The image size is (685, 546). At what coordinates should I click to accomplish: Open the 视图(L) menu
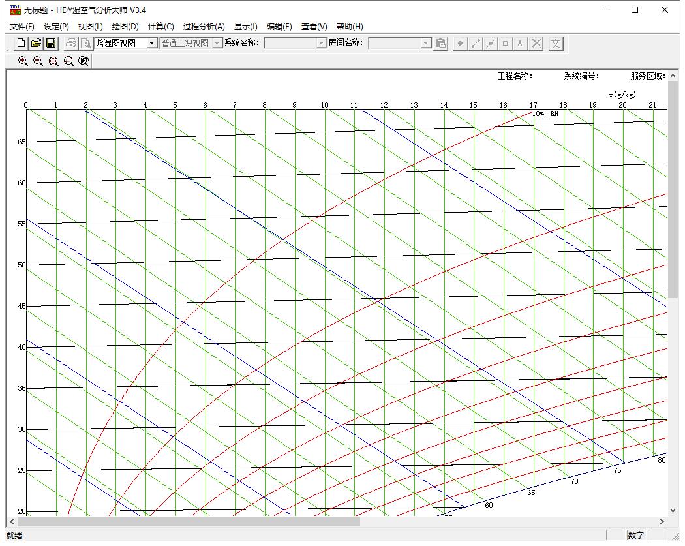coord(91,27)
